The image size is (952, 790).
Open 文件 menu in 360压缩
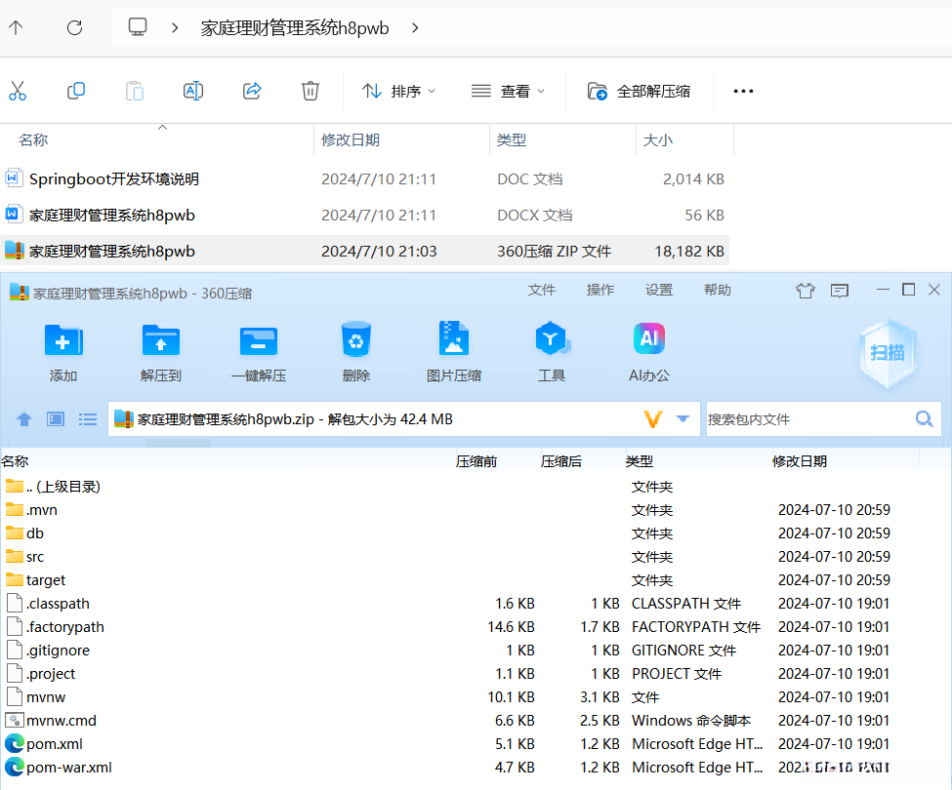tap(542, 290)
